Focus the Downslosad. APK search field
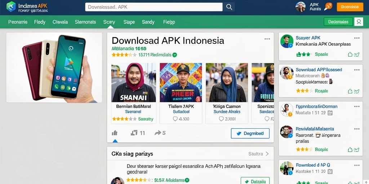This screenshot has height=184, width=369. click(x=154, y=7)
